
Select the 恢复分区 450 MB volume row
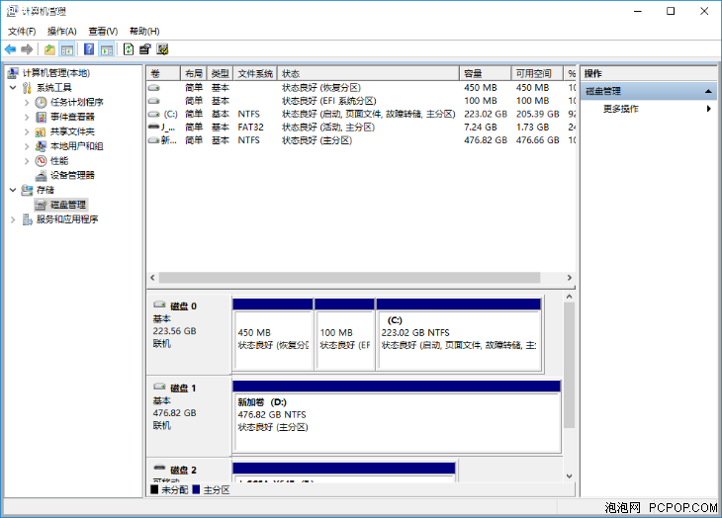tap(361, 87)
